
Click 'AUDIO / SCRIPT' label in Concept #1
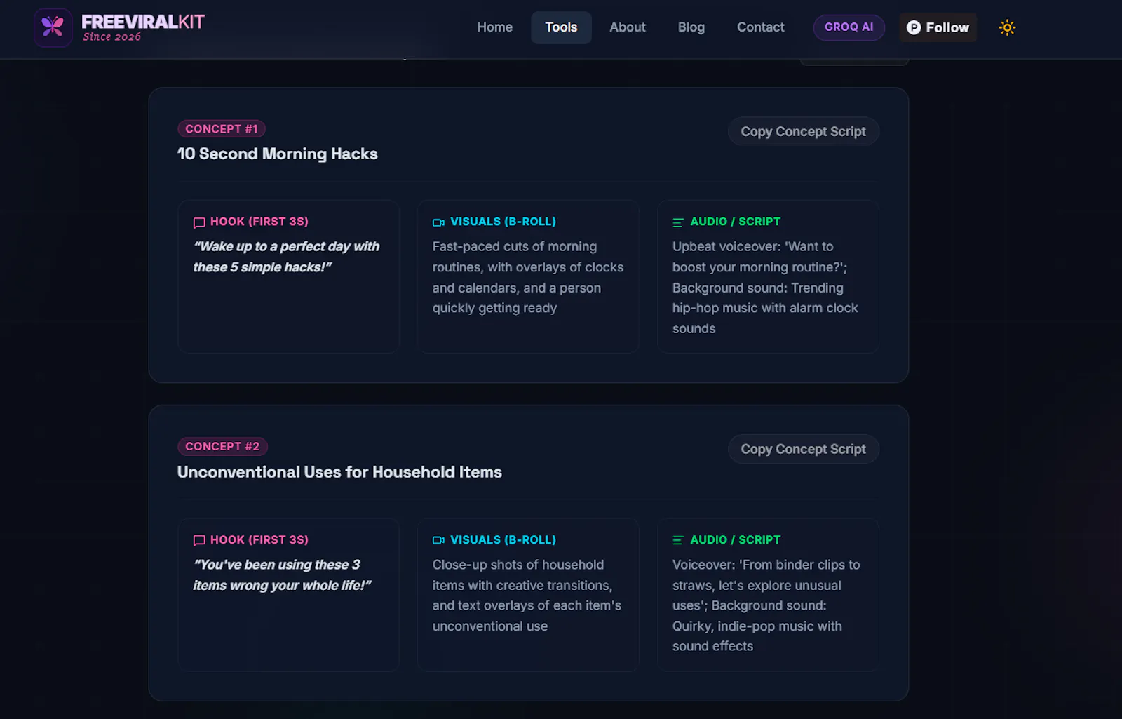(x=735, y=222)
